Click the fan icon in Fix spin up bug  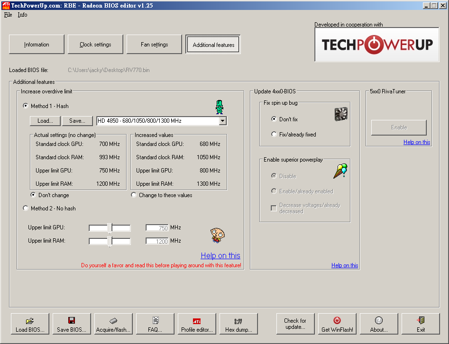tap(341, 114)
